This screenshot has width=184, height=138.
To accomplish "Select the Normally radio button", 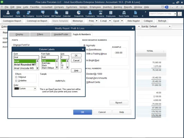I will coord(84,46).
